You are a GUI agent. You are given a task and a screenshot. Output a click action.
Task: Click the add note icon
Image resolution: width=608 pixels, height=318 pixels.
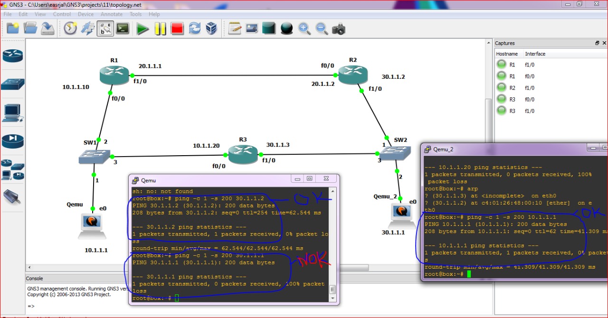point(235,29)
